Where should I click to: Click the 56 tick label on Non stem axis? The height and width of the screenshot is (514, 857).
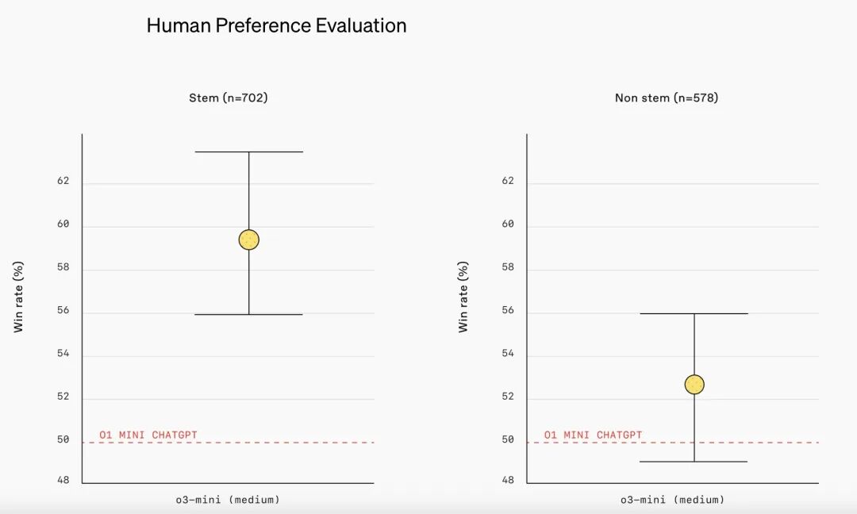[x=509, y=310]
